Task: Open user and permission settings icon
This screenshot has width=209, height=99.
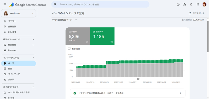Action: [x=185, y=4]
